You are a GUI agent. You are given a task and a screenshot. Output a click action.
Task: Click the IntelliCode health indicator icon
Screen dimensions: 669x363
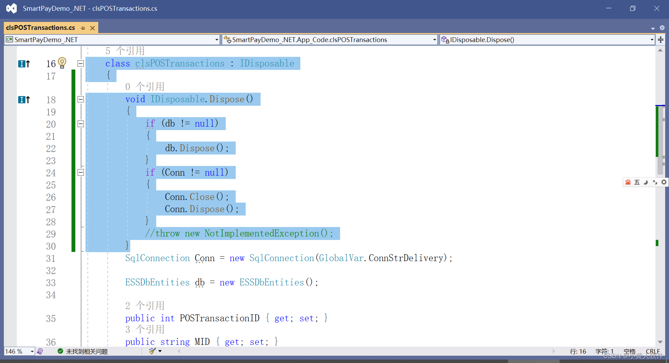[40, 352]
